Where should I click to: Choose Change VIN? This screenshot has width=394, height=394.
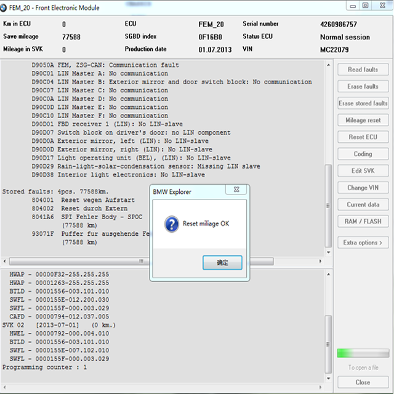coord(363,188)
